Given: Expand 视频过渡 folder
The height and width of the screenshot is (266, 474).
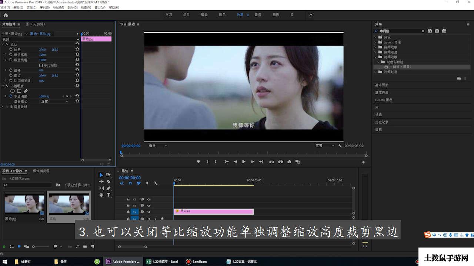Looking at the screenshot, I should tap(375, 72).
